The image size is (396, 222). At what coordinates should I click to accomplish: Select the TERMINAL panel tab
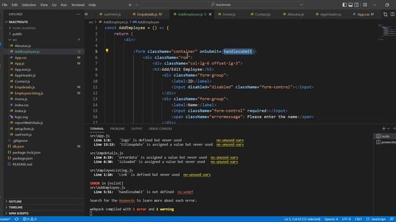[x=97, y=129]
